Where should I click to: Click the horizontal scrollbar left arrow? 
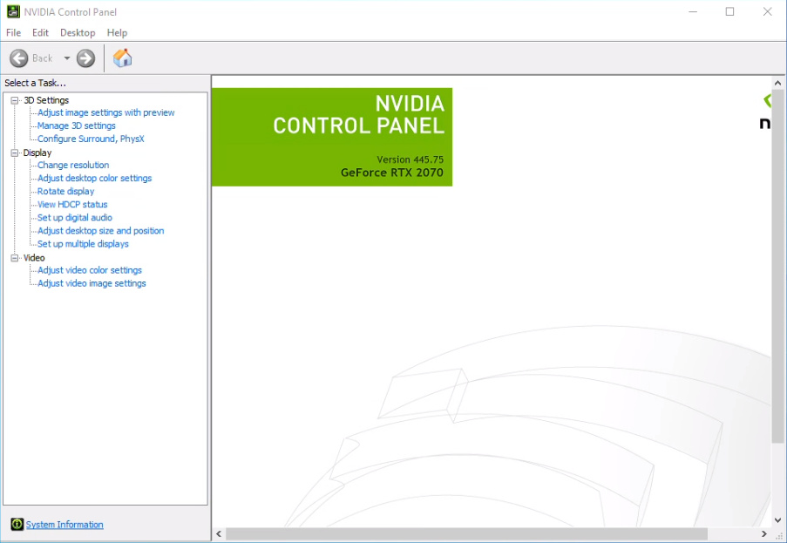pos(219,534)
